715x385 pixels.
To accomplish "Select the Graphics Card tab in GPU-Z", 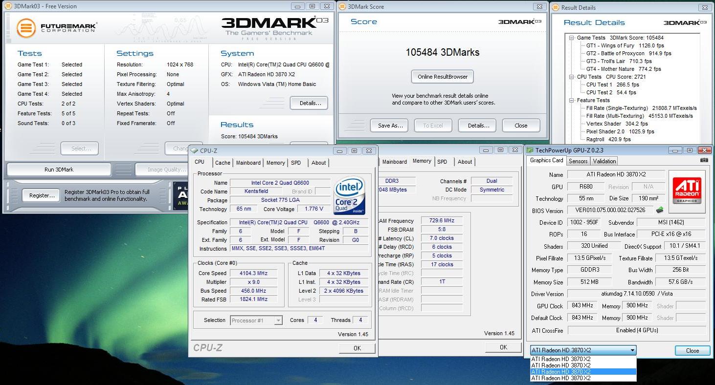I will pyautogui.click(x=547, y=161).
